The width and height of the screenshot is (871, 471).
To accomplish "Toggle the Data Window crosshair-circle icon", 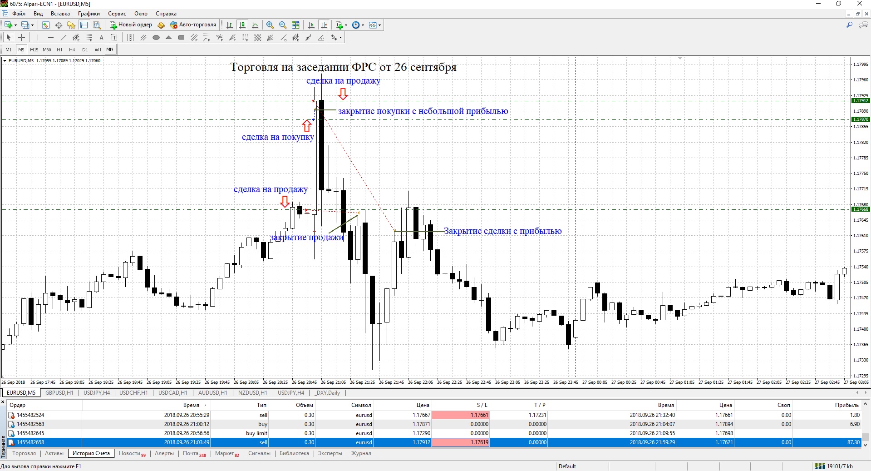I will pyautogui.click(x=59, y=25).
